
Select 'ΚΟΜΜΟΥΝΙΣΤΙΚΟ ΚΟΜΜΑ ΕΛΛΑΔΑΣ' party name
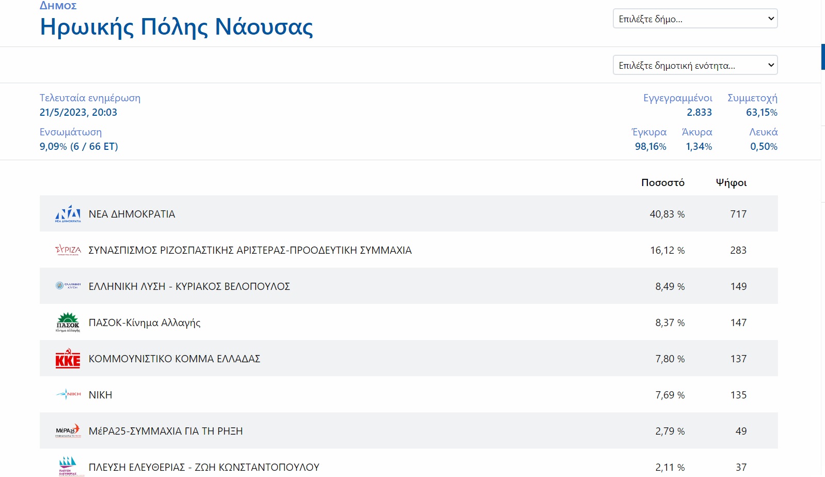click(x=174, y=359)
